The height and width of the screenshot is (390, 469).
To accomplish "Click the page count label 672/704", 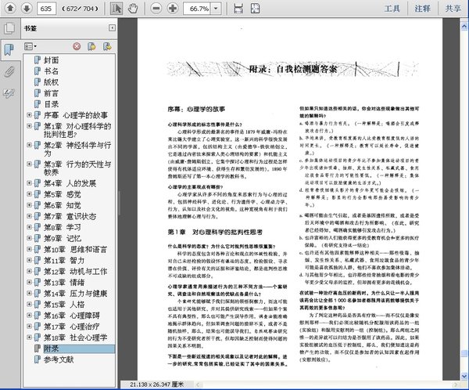I will coord(80,9).
